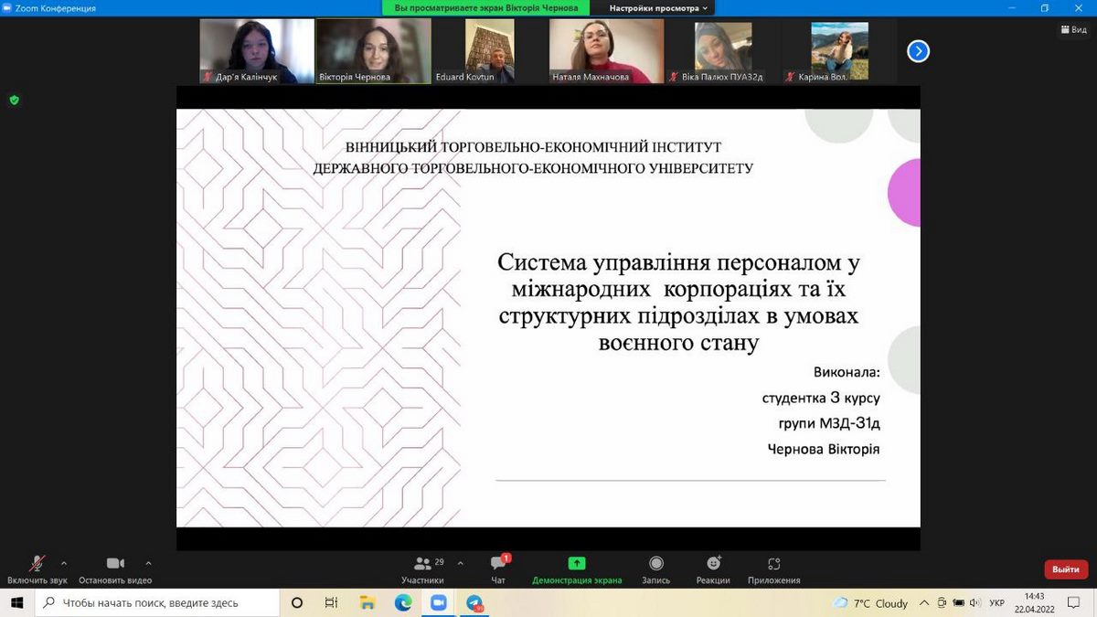Expand audio options arrow beside microphone
Viewport: 1097px width, 617px height.
point(64,563)
